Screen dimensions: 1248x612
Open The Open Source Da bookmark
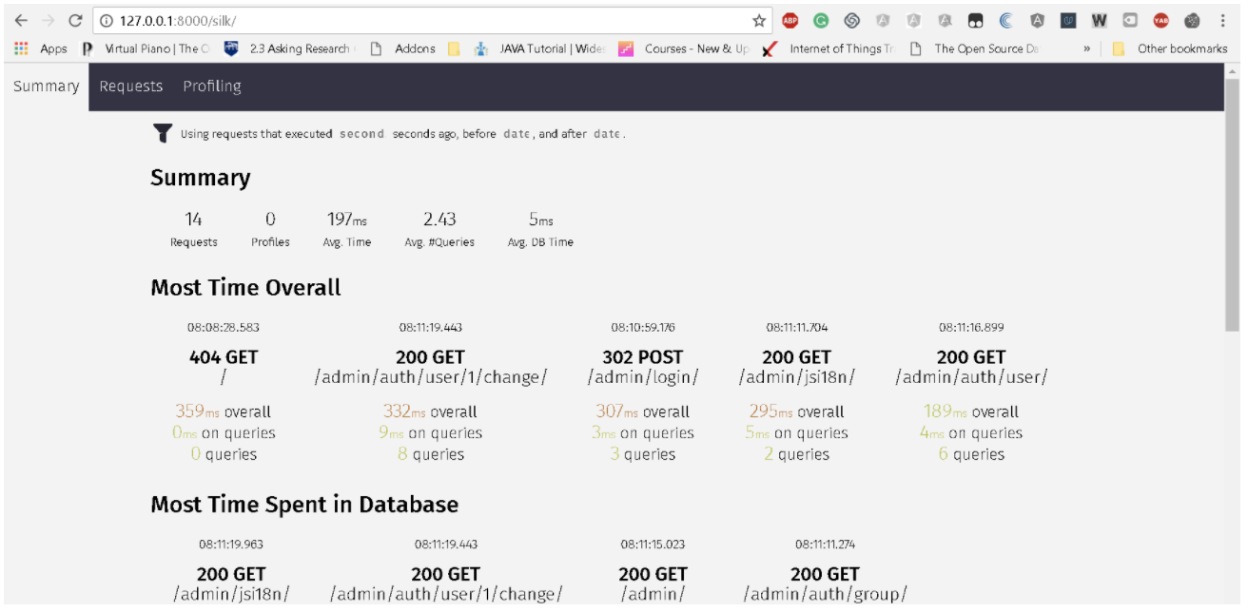pyautogui.click(x=974, y=48)
